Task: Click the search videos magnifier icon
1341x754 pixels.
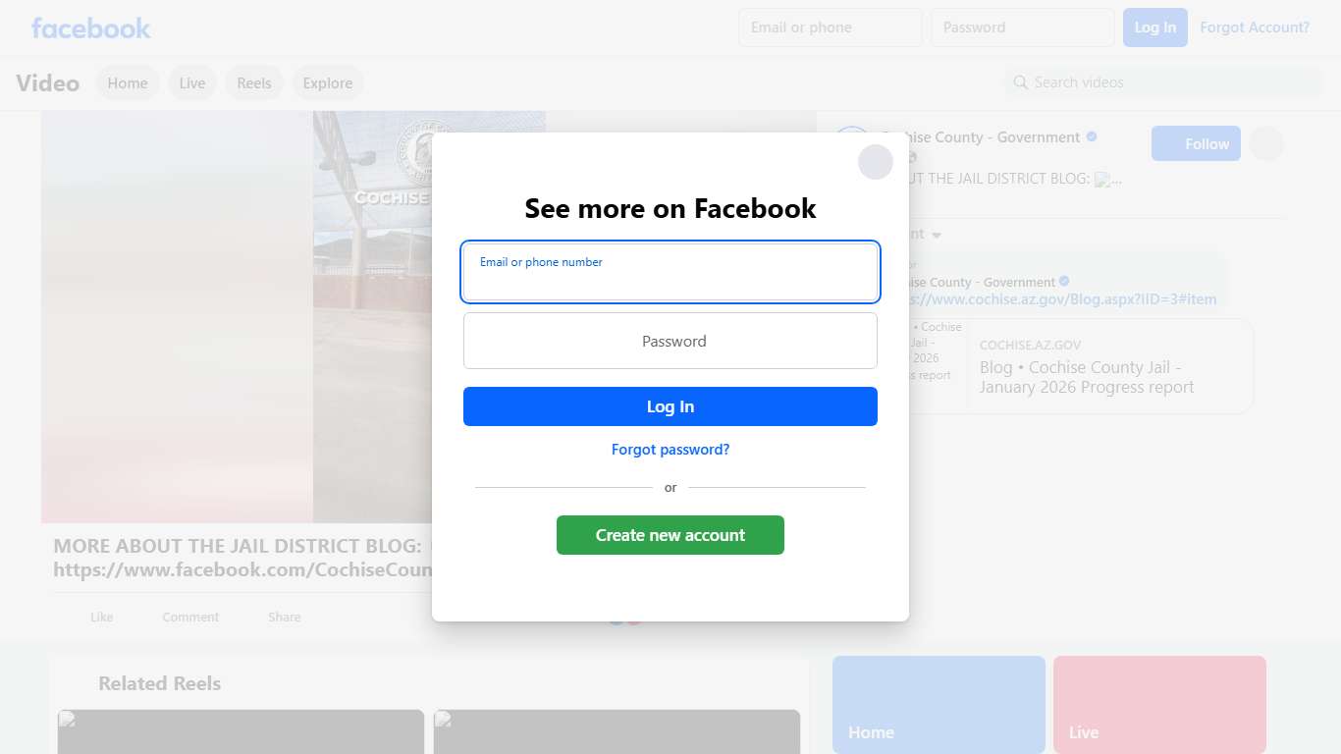Action: [1021, 82]
